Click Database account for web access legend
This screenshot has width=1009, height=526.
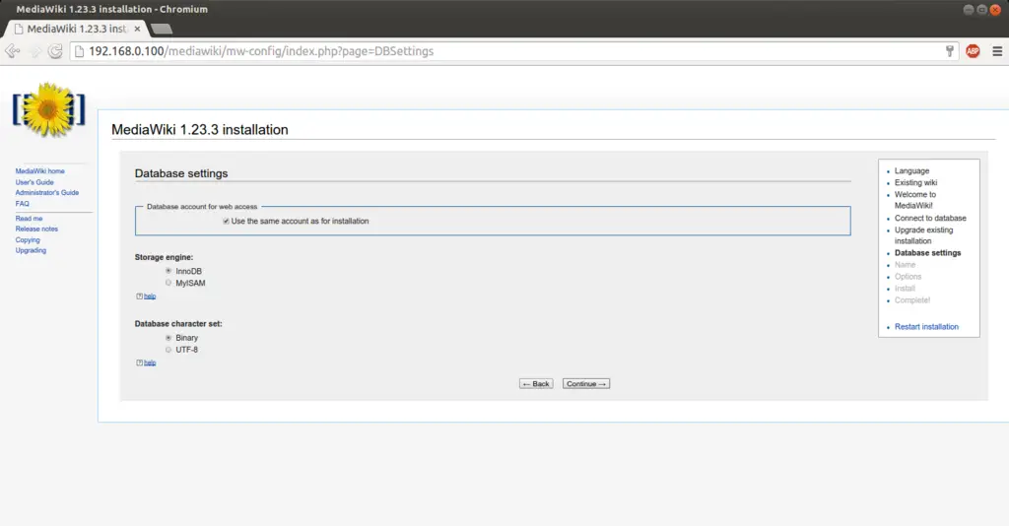[x=202, y=207]
